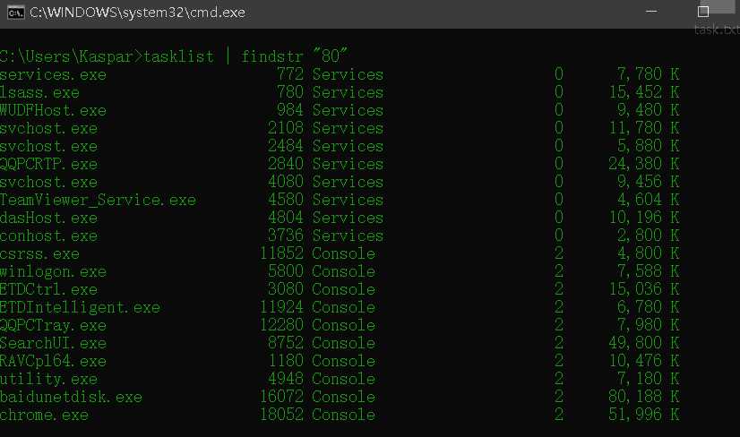This screenshot has height=437, width=740.
Task: Click memory value 10,196 K
Action: [644, 218]
